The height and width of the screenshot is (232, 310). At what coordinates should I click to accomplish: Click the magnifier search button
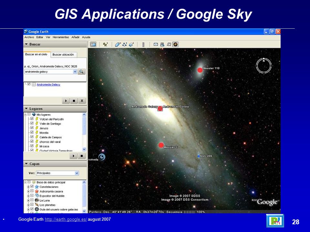(x=81, y=72)
